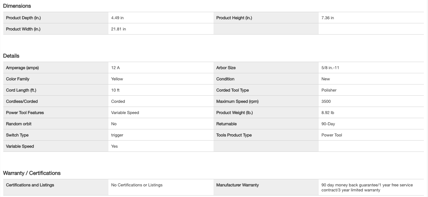Click the Color Family label

coord(17,79)
